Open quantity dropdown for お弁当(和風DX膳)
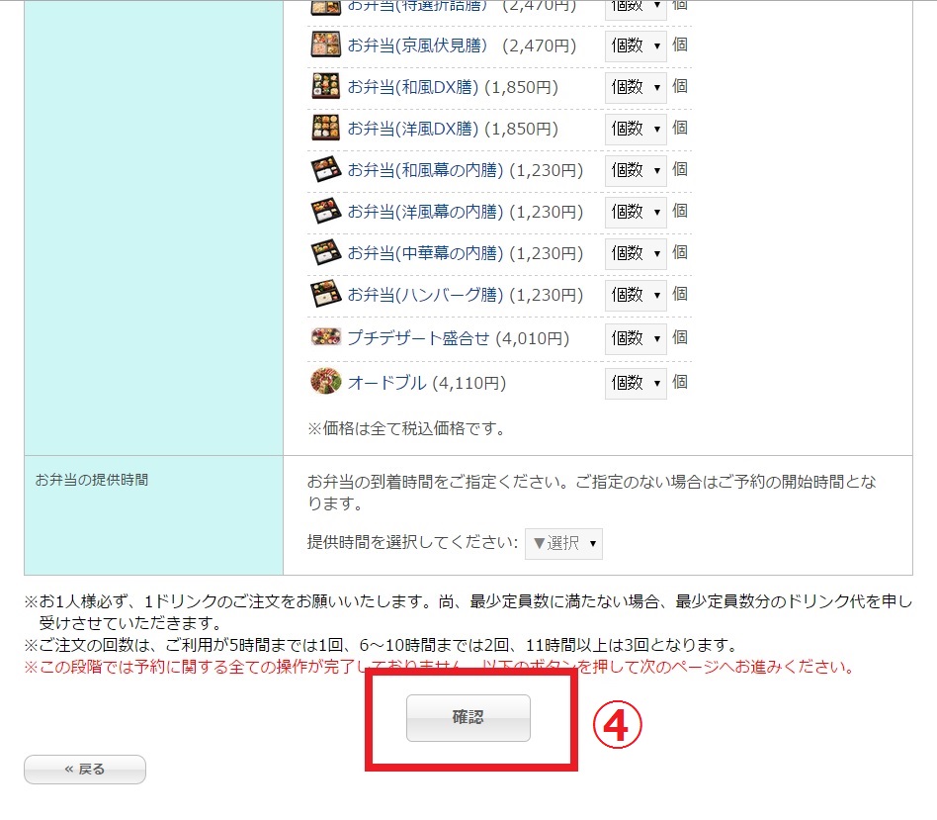The height and width of the screenshot is (820, 937). pos(636,87)
